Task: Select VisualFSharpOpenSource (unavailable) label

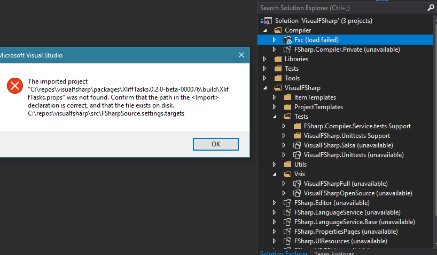Action: pos(358,193)
